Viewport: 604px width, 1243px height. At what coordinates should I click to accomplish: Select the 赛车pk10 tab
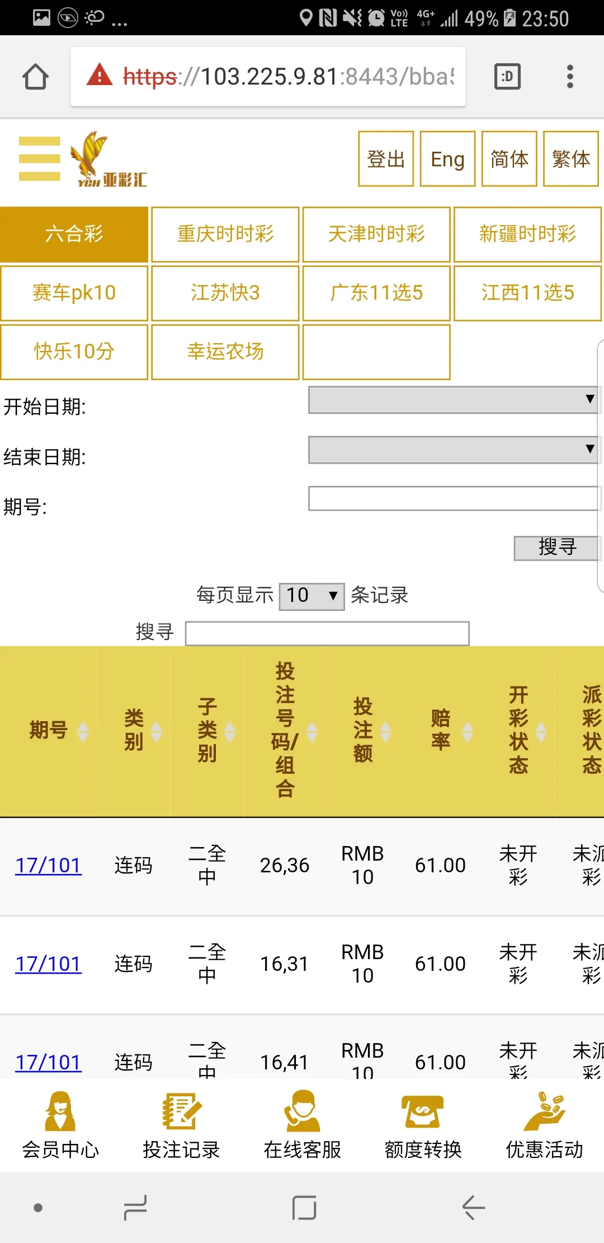click(x=74, y=293)
